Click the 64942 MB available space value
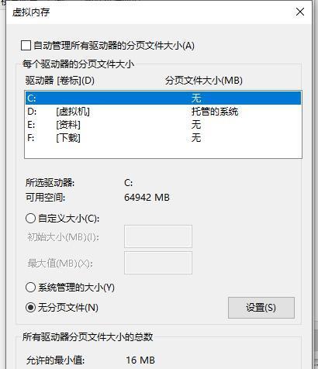 147,198
